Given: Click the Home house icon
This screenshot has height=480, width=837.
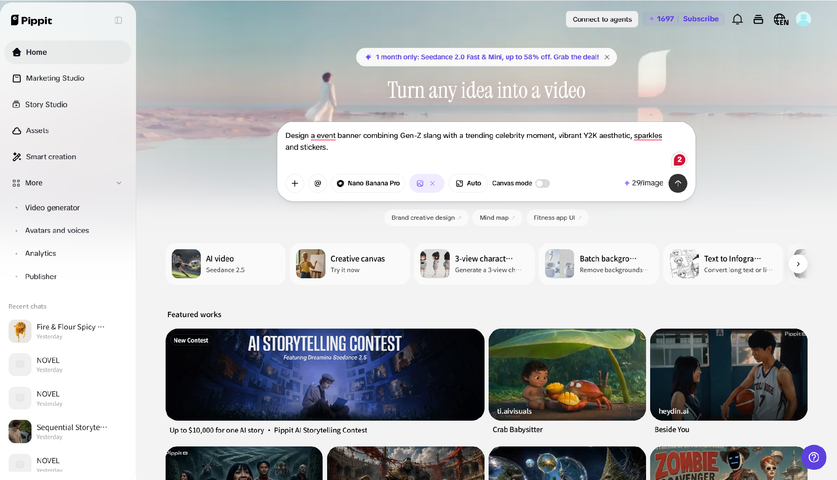Looking at the screenshot, I should [x=17, y=52].
